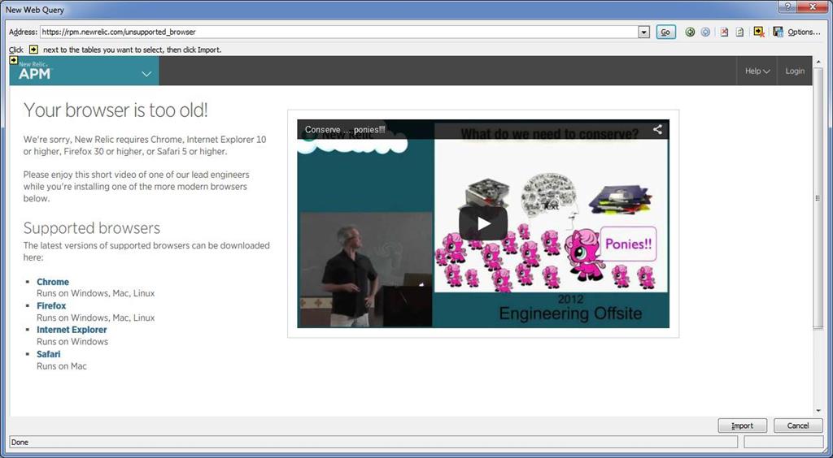The width and height of the screenshot is (833, 458).
Task: Click Login in the page header
Action: pyautogui.click(x=795, y=71)
